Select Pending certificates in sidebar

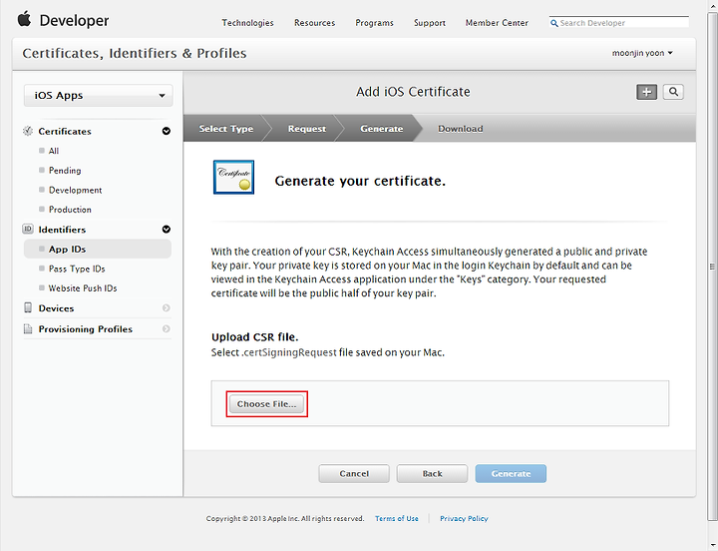[65, 171]
